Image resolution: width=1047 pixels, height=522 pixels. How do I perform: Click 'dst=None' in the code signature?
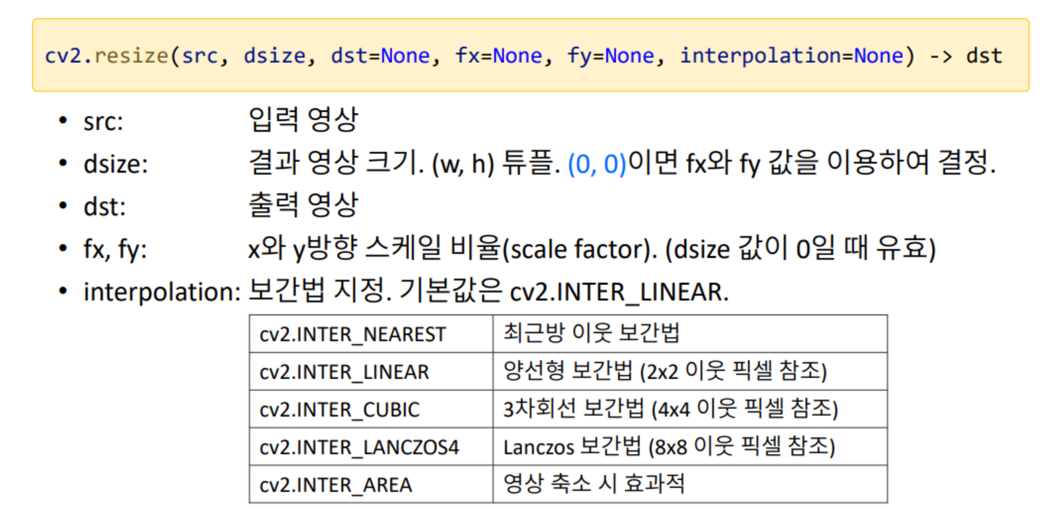380,56
